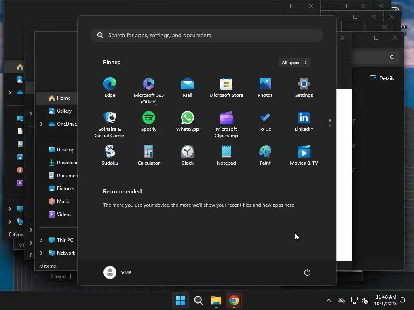Select This PC in sidebar
Viewport: 414px width, 310px height.
point(61,240)
